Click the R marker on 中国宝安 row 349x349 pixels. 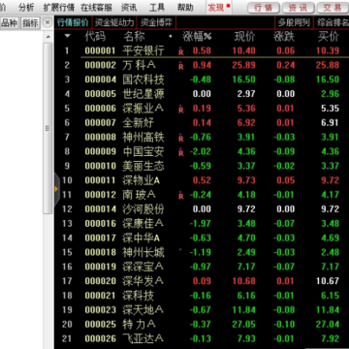[x=181, y=152]
